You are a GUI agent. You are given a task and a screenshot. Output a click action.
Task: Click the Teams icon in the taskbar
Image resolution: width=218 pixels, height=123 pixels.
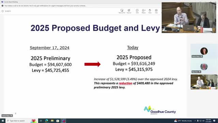[63, 121]
